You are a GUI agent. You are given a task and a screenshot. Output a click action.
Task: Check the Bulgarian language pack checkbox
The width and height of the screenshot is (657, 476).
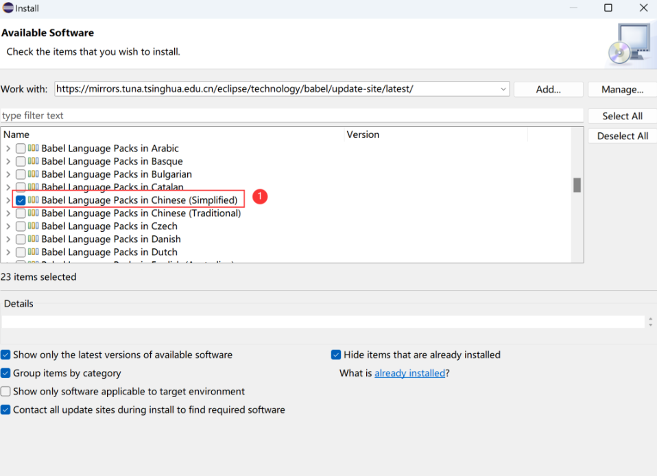(x=21, y=174)
